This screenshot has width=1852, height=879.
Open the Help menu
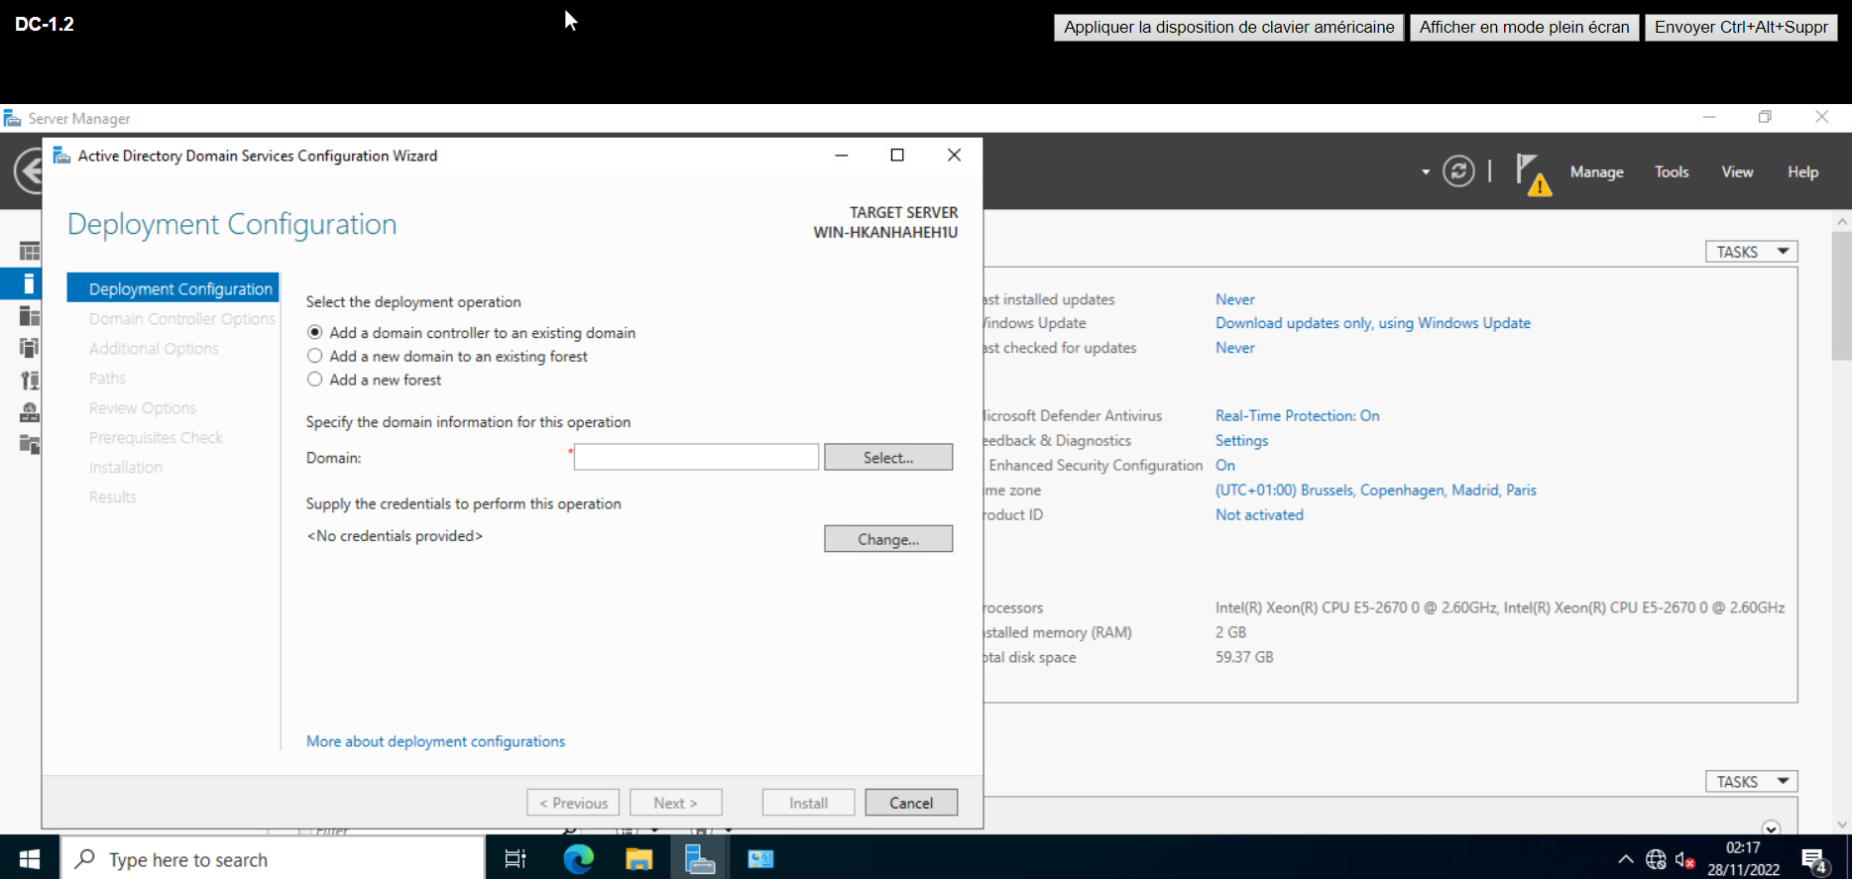click(x=1802, y=171)
